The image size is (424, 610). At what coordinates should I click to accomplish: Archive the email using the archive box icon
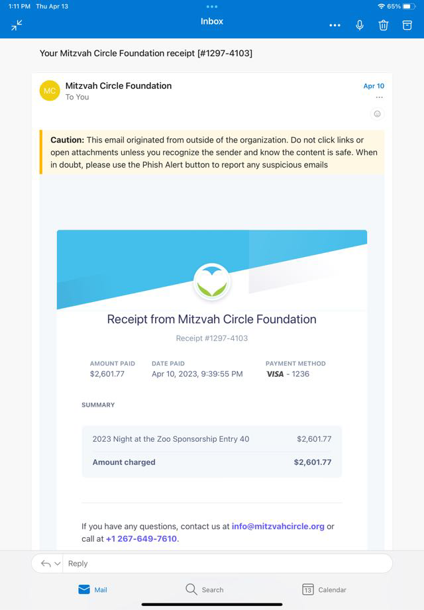point(407,25)
